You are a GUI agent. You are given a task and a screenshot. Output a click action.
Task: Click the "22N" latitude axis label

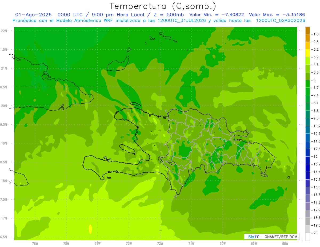[4, 31]
